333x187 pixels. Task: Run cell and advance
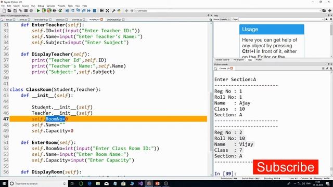[x=49, y=10]
